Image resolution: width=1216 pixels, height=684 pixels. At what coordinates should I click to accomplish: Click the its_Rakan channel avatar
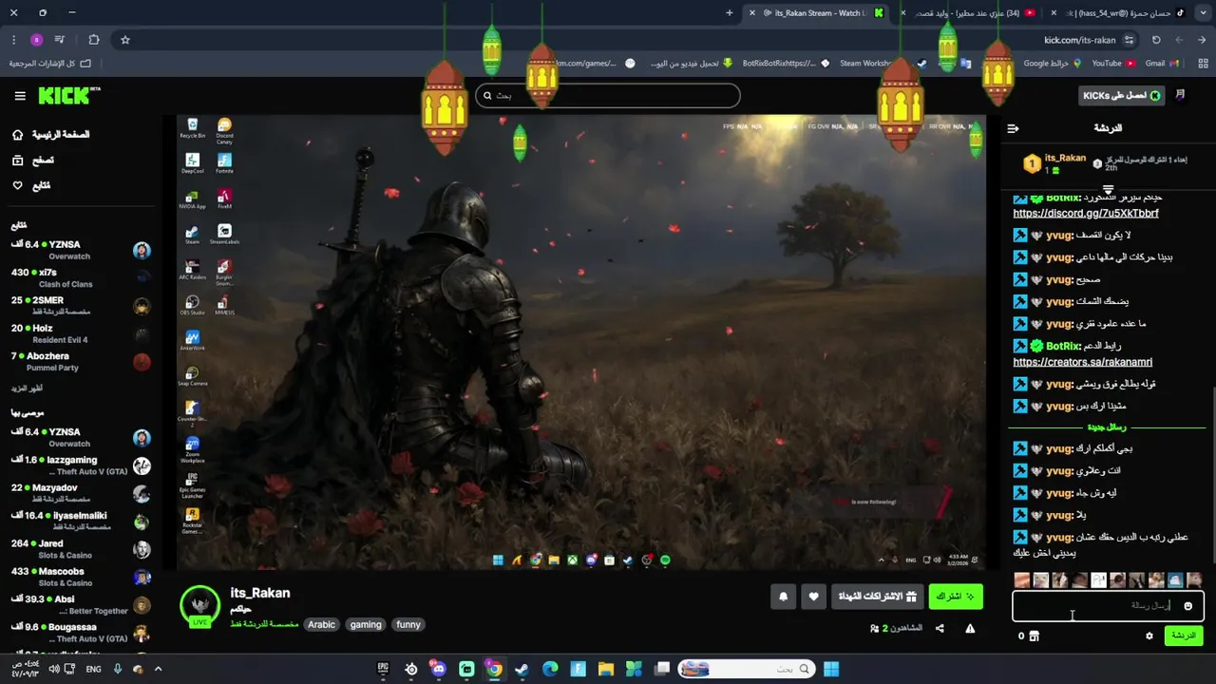click(x=200, y=605)
